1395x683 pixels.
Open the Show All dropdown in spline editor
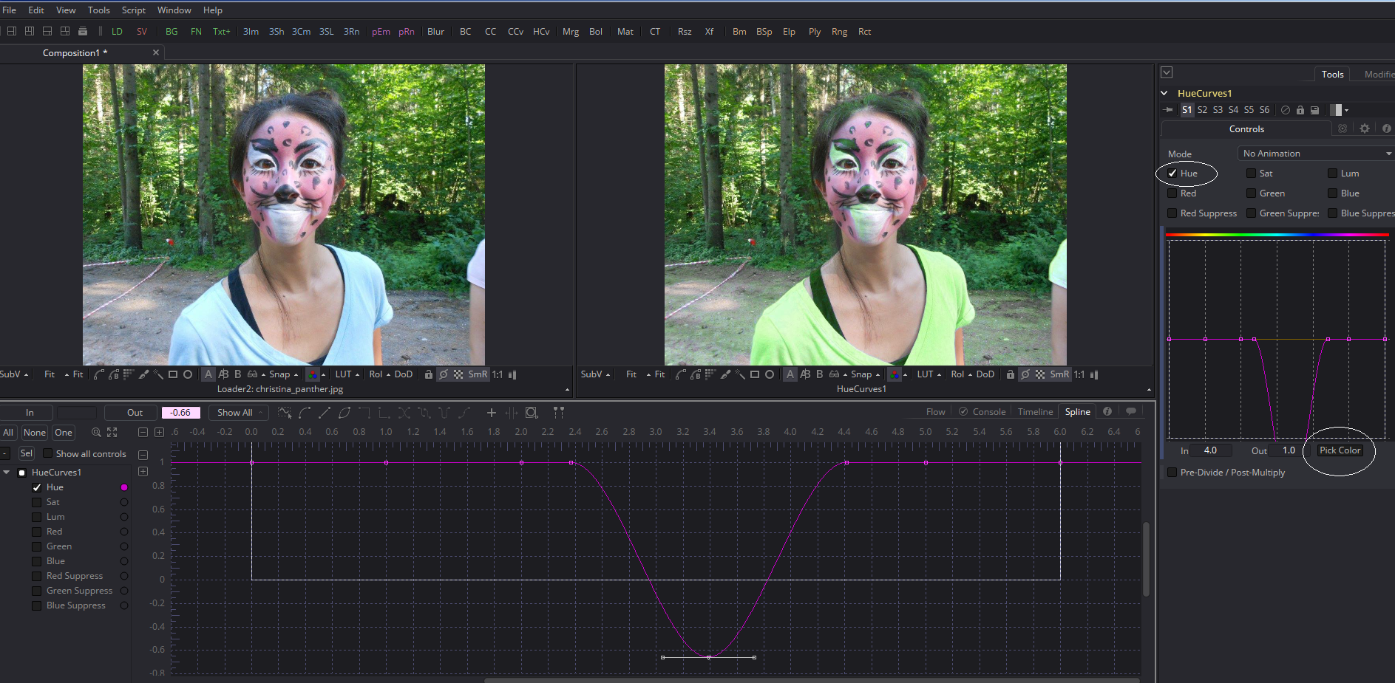(x=238, y=413)
